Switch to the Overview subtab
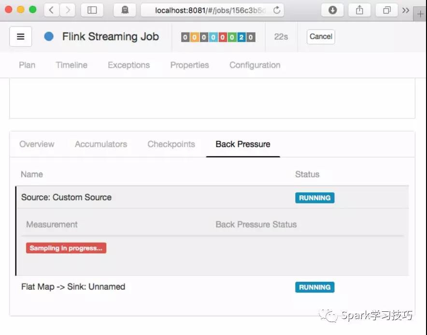This screenshot has width=427, height=335. [37, 144]
